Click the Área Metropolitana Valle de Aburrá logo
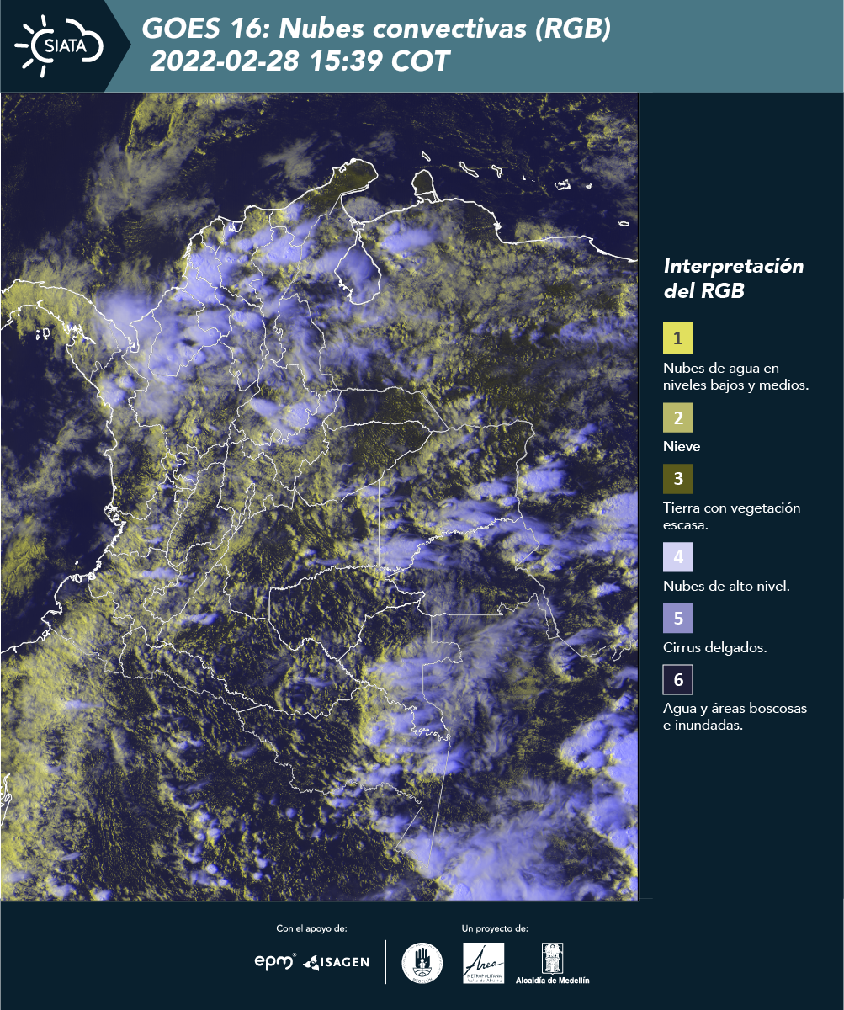 click(x=484, y=963)
